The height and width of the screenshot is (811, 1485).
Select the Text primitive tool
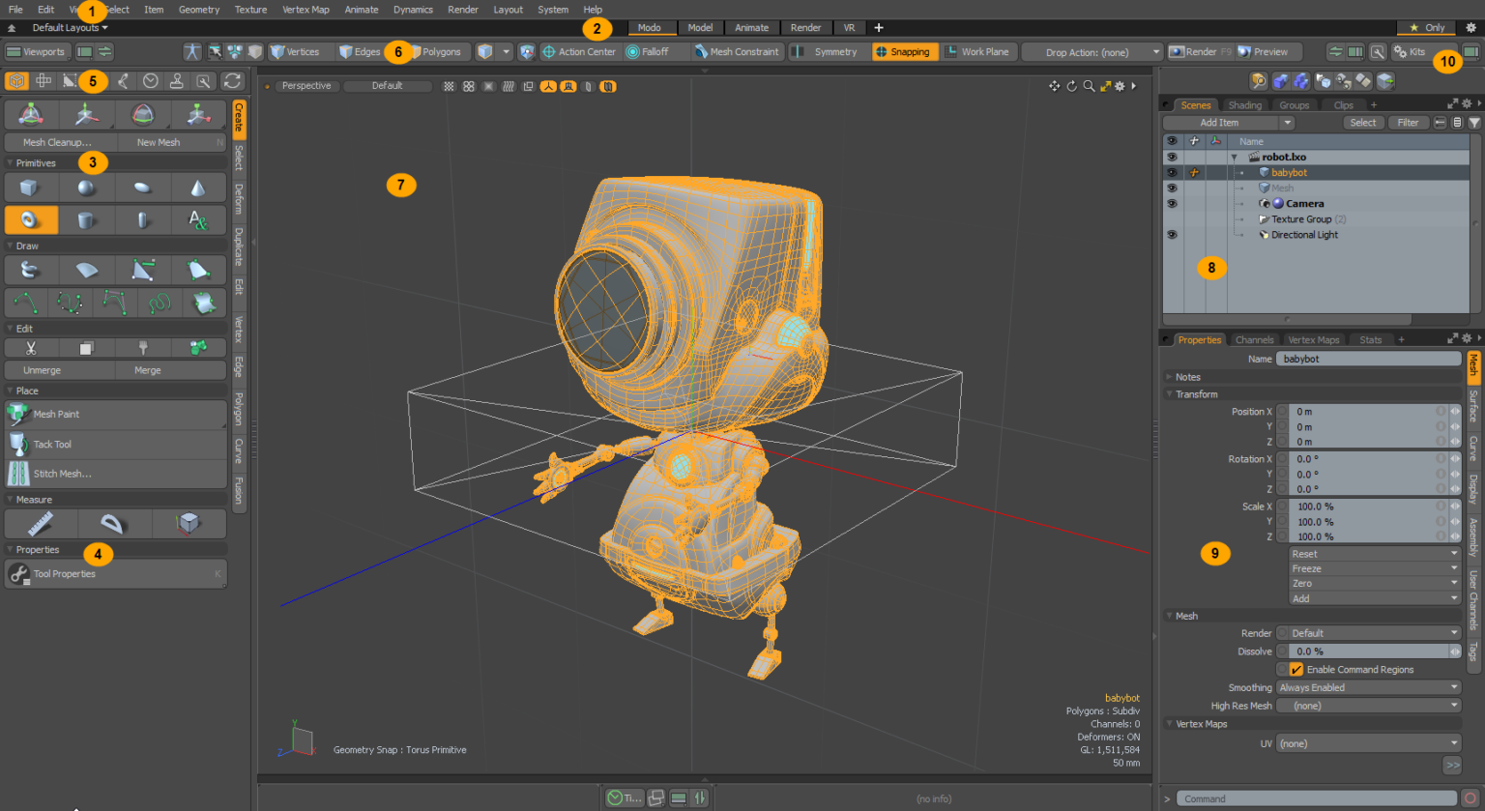click(198, 219)
